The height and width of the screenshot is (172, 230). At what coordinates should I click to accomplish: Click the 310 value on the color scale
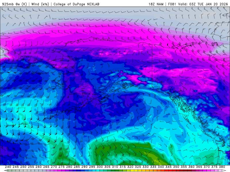[x=115, y=167]
